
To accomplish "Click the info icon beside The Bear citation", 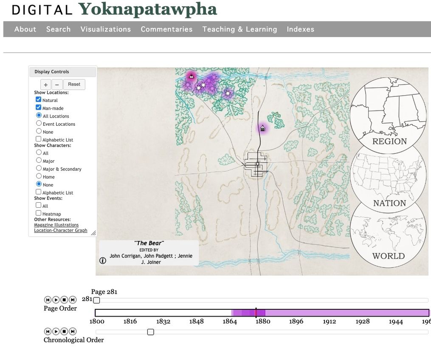I will coord(102,260).
